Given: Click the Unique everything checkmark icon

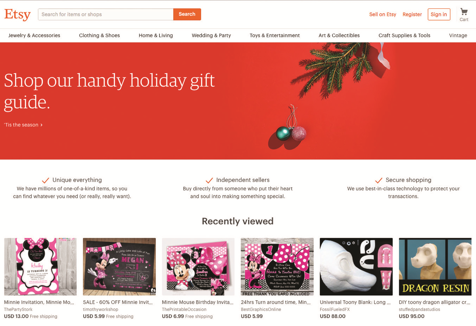Looking at the screenshot, I should pyautogui.click(x=46, y=180).
